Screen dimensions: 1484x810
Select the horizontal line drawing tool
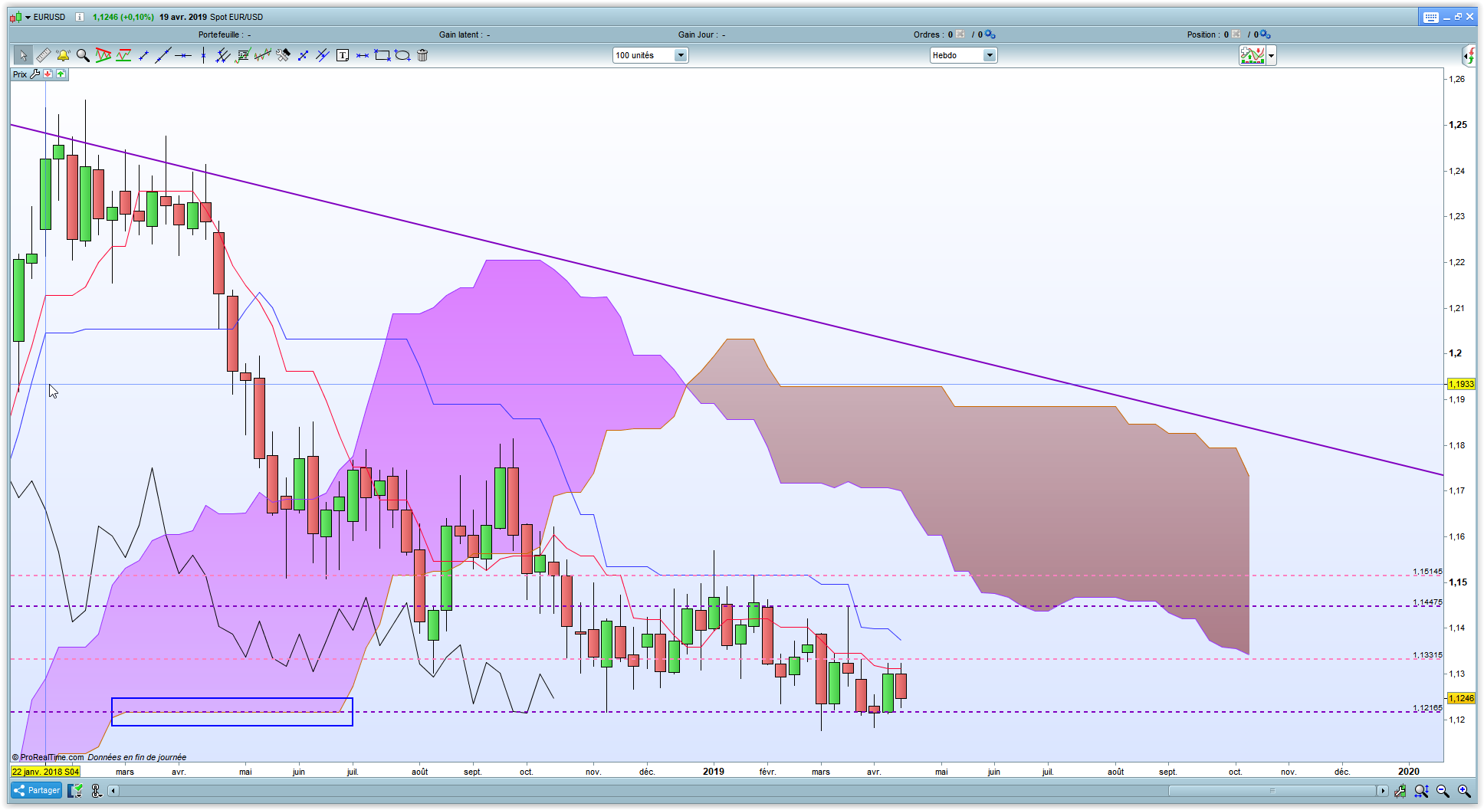click(x=183, y=55)
